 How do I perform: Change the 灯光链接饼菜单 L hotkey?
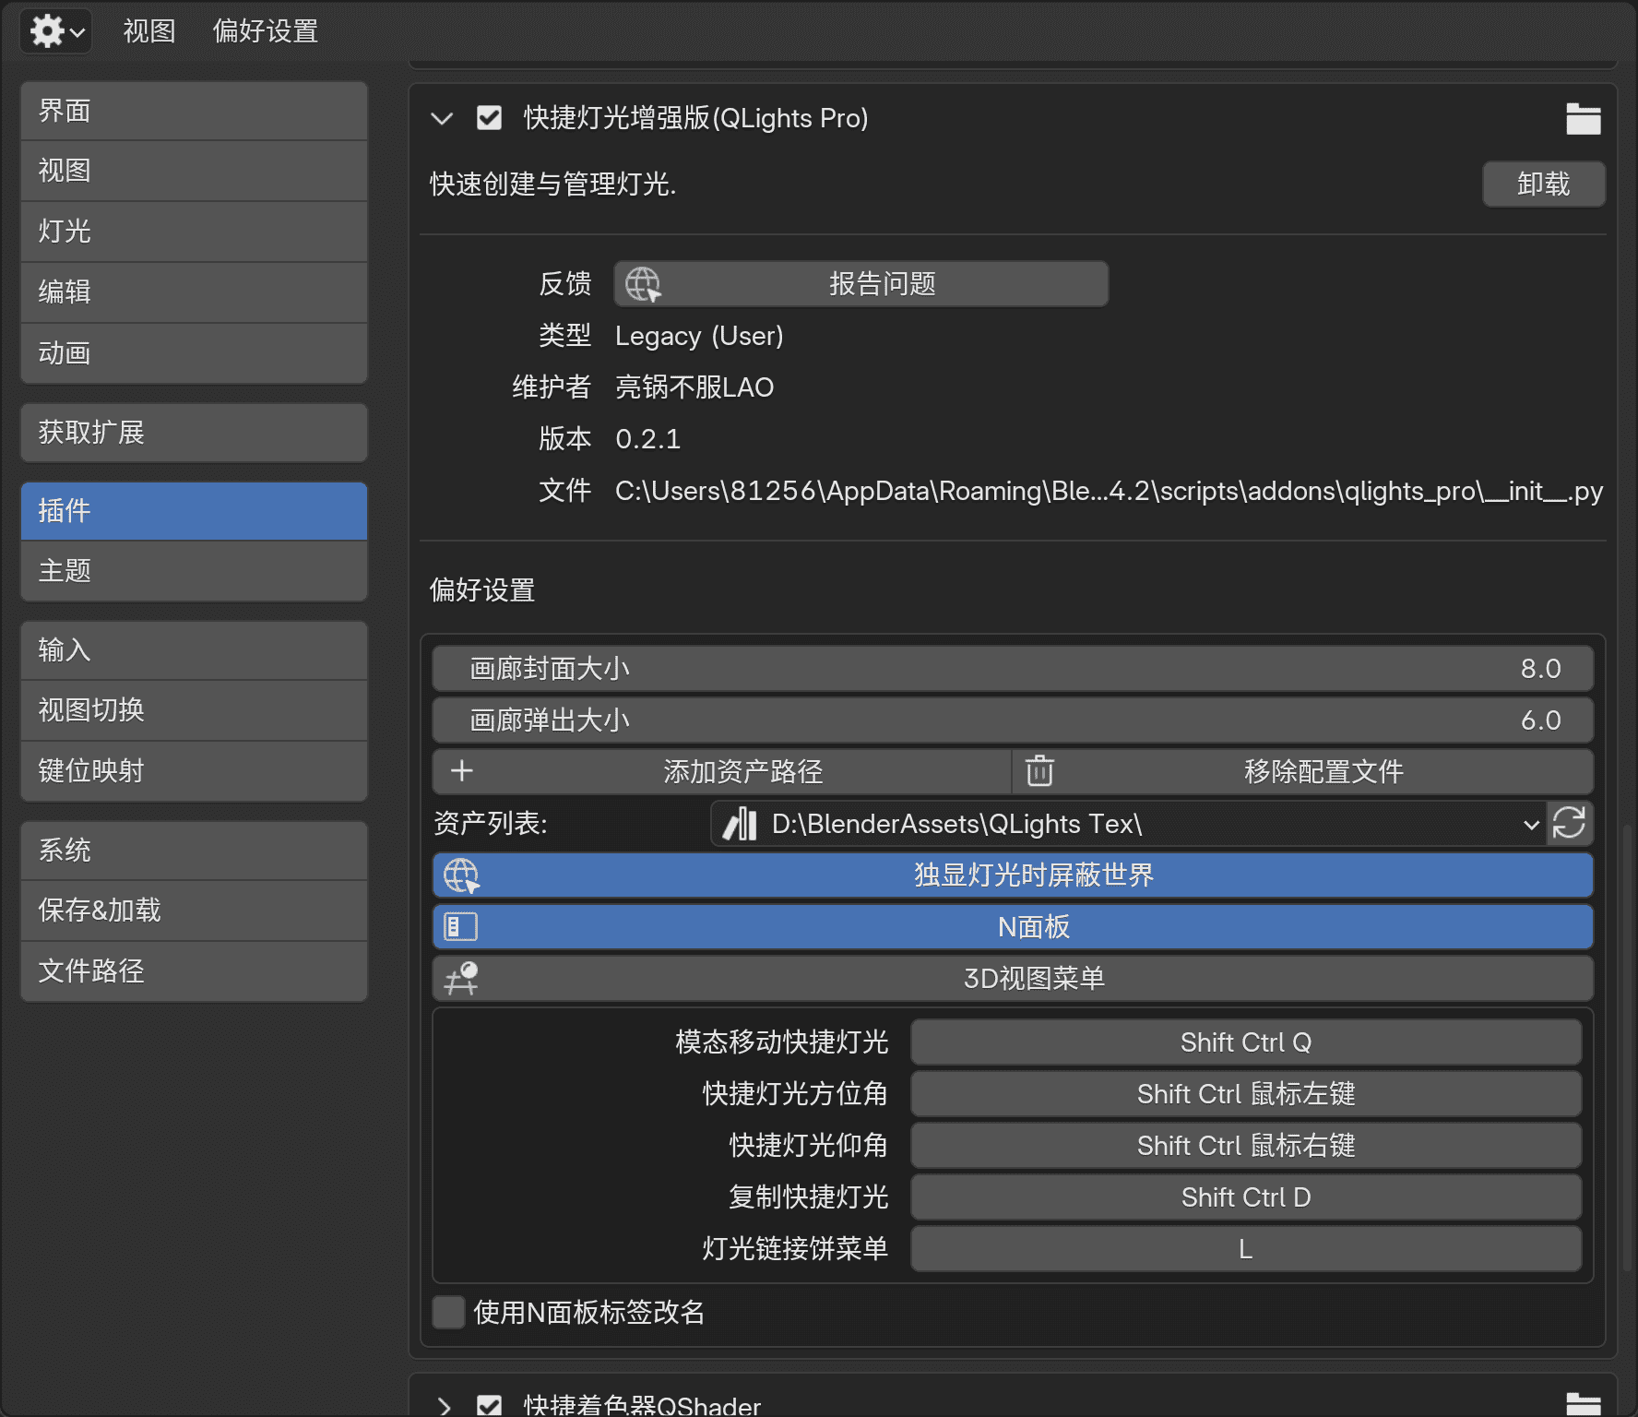pos(1246,1249)
